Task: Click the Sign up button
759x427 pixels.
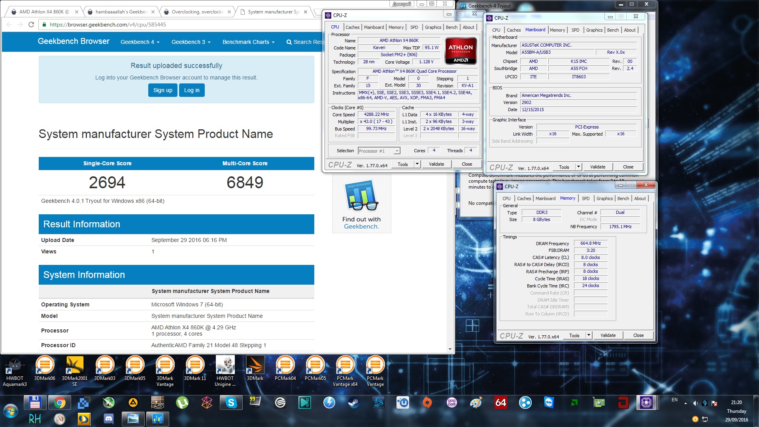Action: tap(163, 90)
